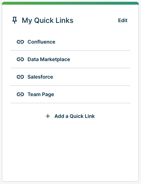This screenshot has height=184, width=141.
Task: Open Edit mode for quick links
Action: coord(123,20)
